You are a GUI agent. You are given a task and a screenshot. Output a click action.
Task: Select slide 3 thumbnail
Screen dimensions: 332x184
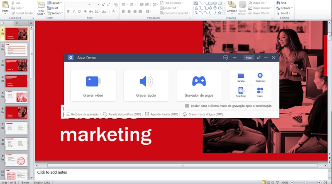(16, 65)
